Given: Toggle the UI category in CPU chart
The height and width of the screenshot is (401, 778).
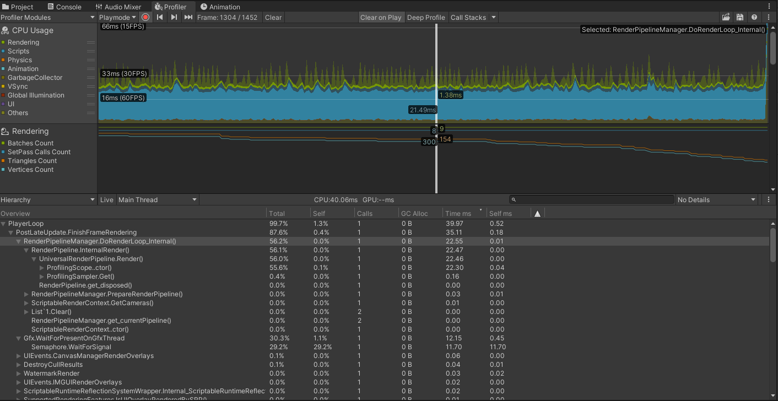Looking at the screenshot, I should coord(8,104).
